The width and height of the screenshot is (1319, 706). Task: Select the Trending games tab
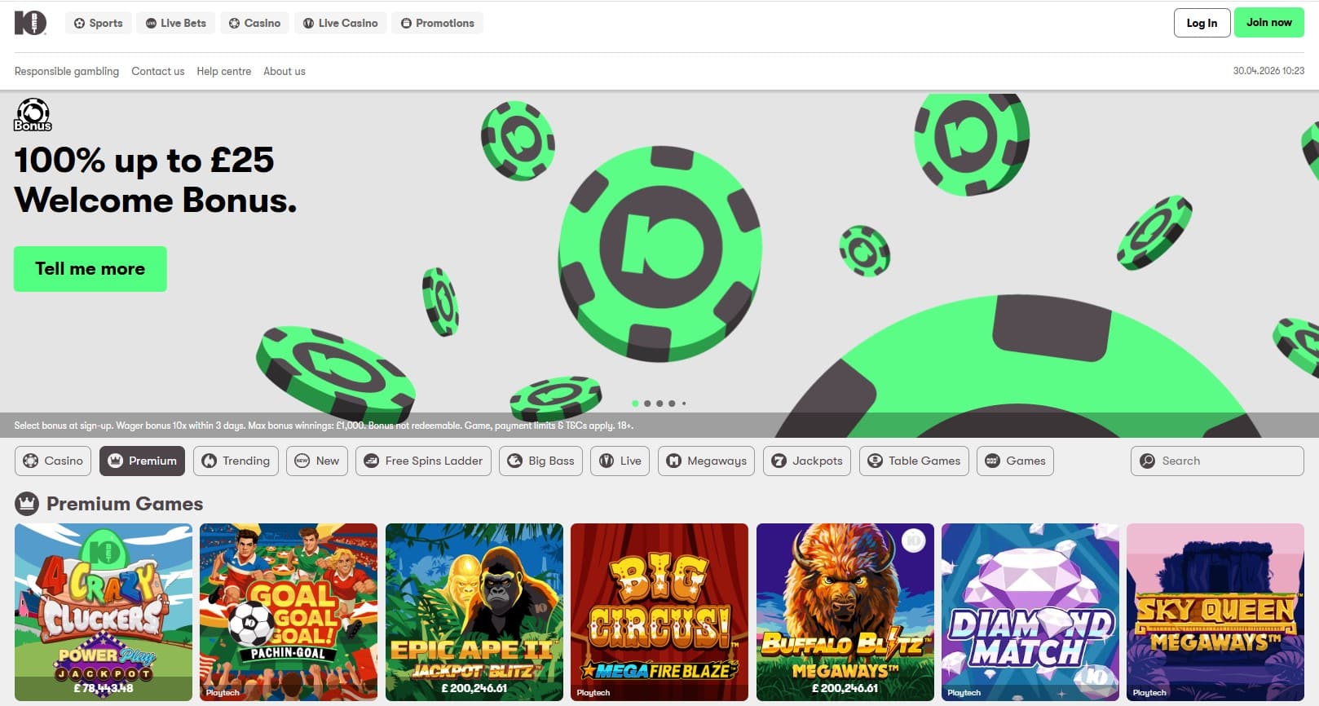tap(236, 461)
